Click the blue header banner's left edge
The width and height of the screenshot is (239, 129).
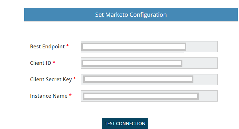25,15
